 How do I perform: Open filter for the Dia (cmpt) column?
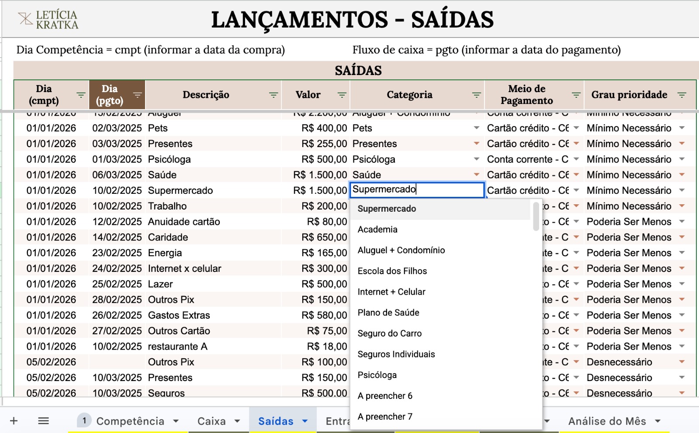tap(81, 94)
